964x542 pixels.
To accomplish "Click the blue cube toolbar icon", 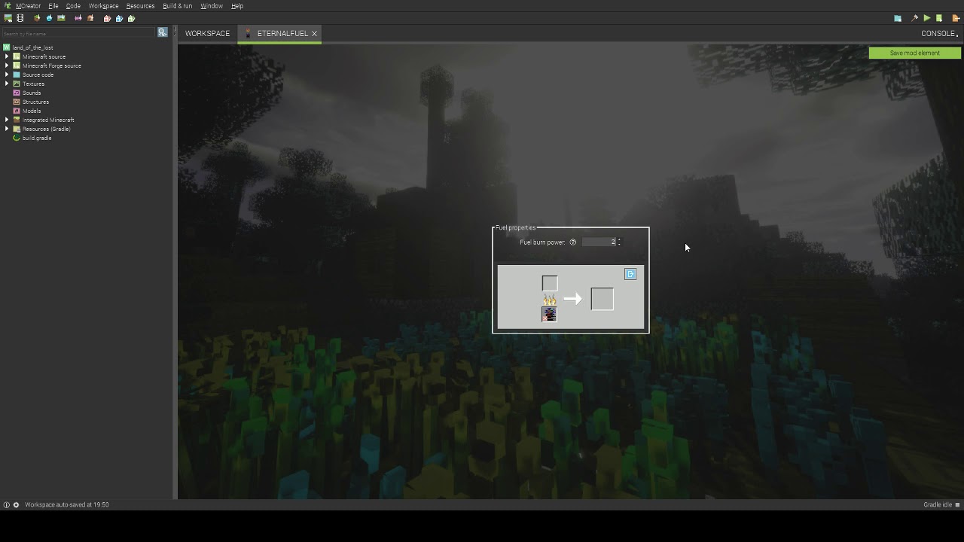I will (119, 18).
